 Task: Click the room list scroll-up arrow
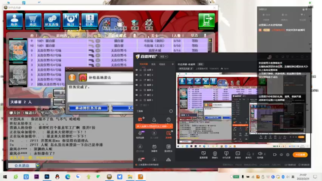pos(210,41)
